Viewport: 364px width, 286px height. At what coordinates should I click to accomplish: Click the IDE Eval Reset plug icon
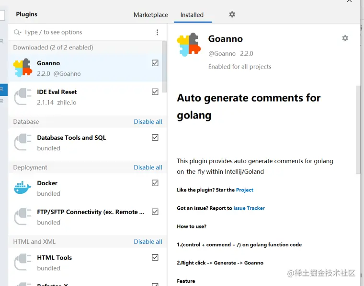pyautogui.click(x=23, y=96)
